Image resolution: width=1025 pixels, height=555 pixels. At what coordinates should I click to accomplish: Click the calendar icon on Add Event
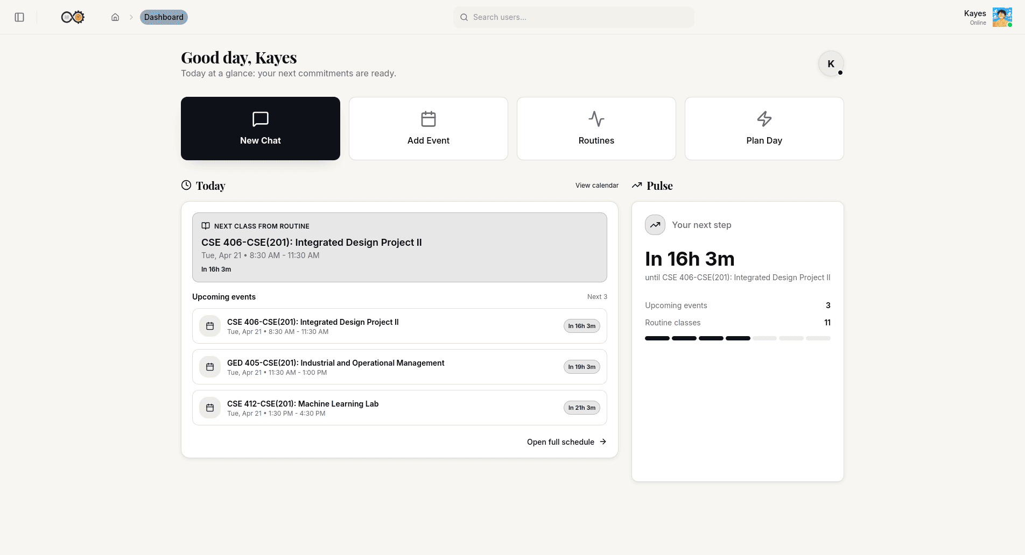tap(429, 119)
